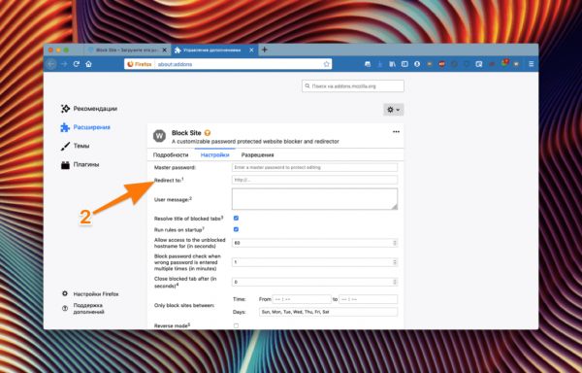The height and width of the screenshot is (373, 582).
Task: Open Настройки Firefox link
Action: point(91,294)
